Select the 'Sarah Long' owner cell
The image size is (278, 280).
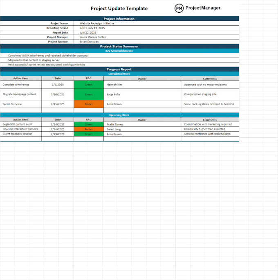click(x=142, y=129)
